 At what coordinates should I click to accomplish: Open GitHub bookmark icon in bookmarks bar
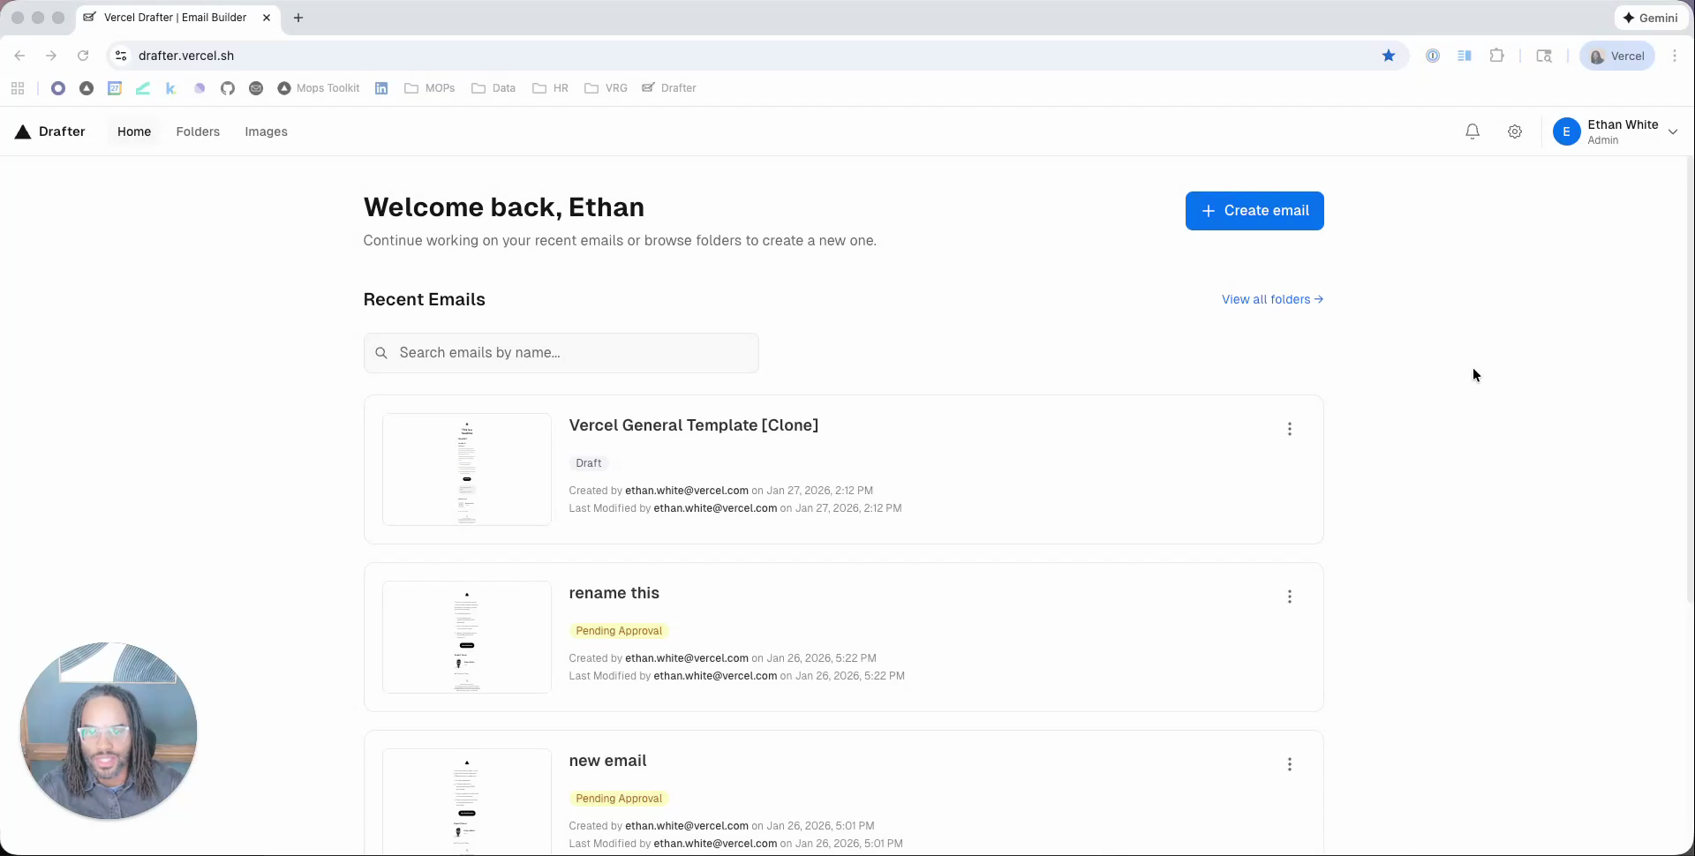pos(228,88)
